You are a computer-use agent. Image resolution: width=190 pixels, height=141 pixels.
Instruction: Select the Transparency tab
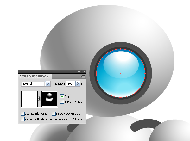tap(35, 76)
